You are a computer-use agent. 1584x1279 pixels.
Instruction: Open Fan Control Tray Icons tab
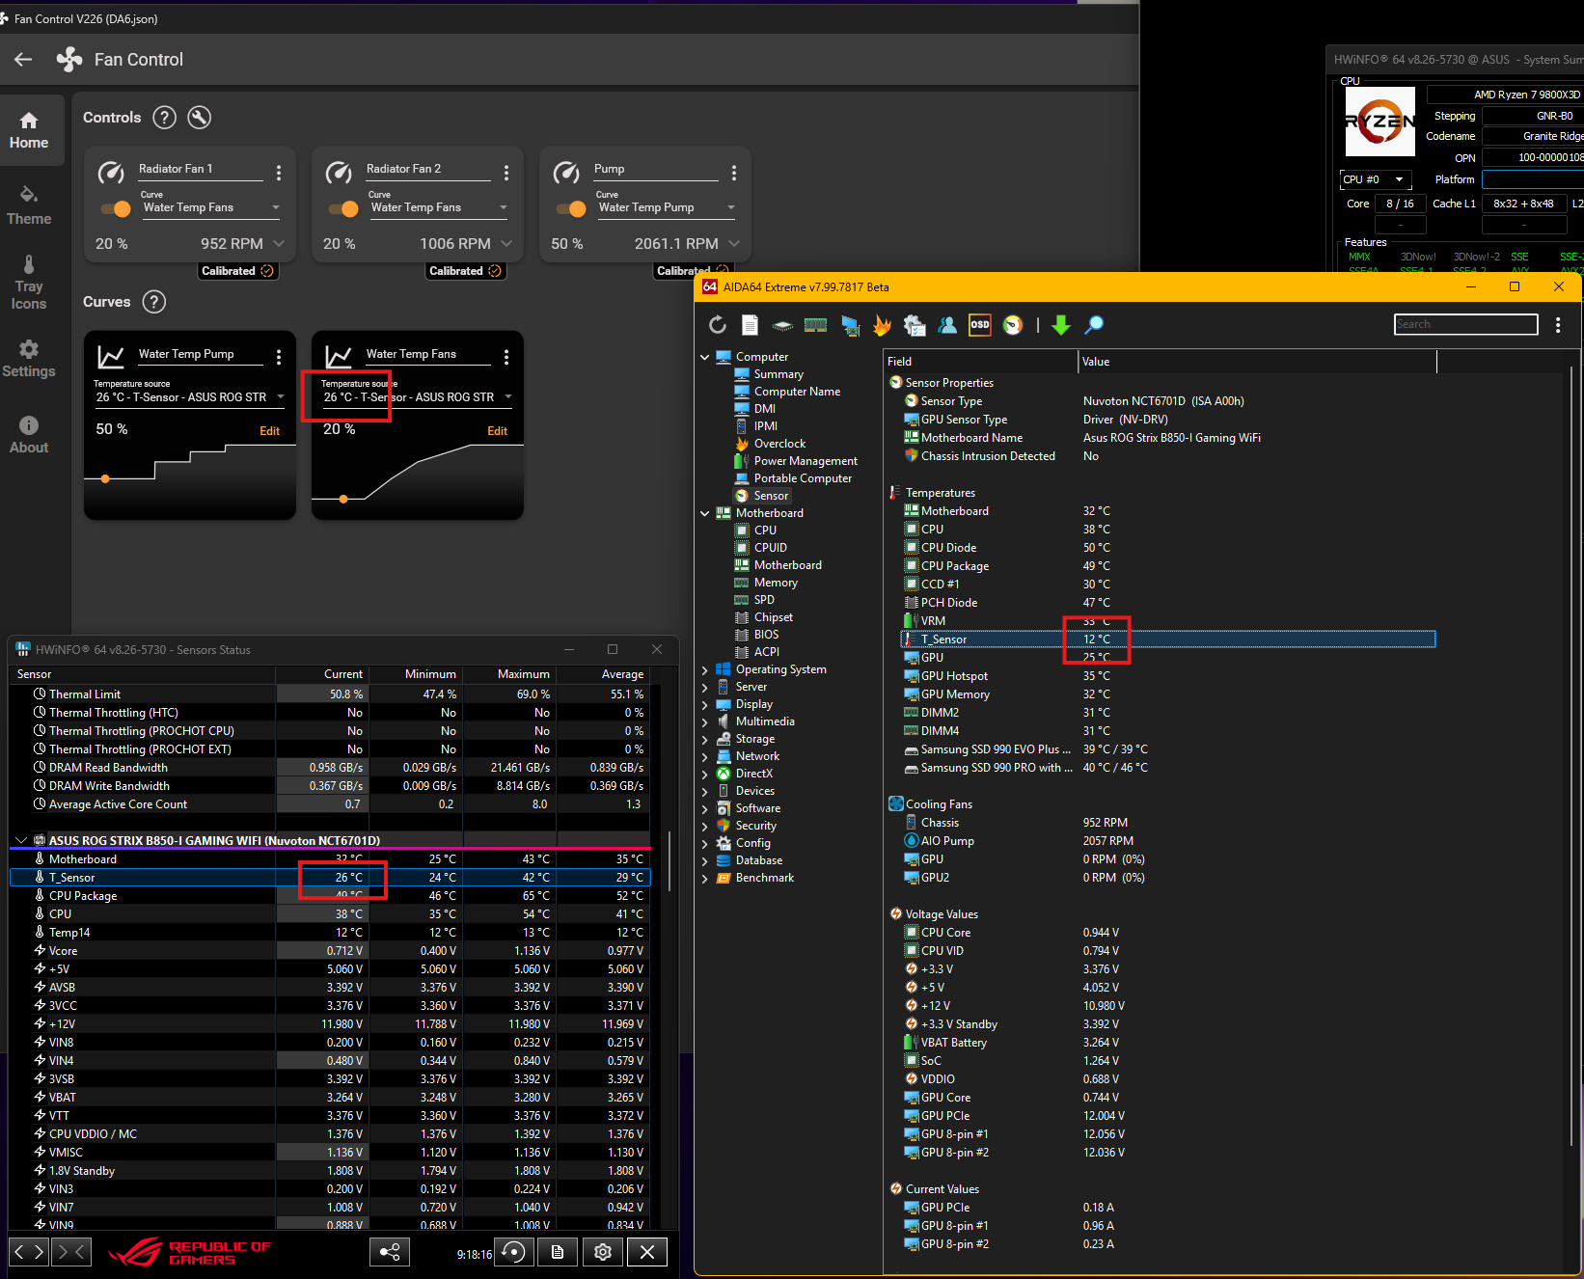click(x=29, y=283)
